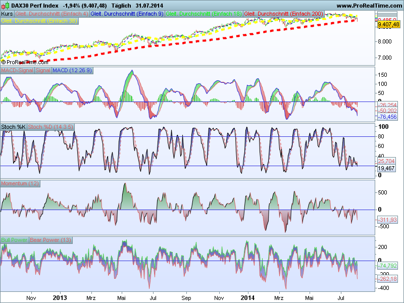Image resolution: width=404 pixels, height=303 pixels.
Task: Click the -50,202 signal value tag
Action: [x=387, y=111]
